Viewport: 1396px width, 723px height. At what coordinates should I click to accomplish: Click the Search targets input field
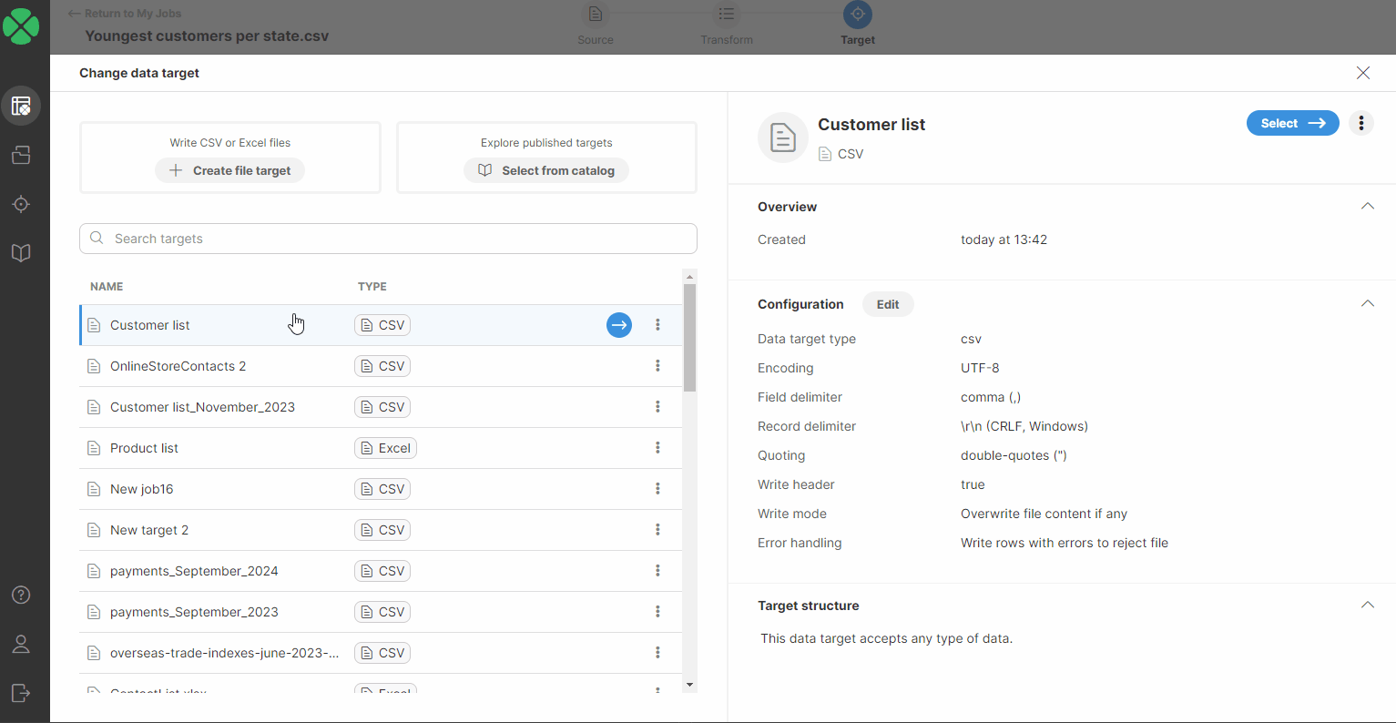389,239
